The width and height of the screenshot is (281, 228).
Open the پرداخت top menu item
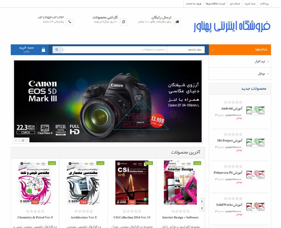pyautogui.click(x=264, y=4)
